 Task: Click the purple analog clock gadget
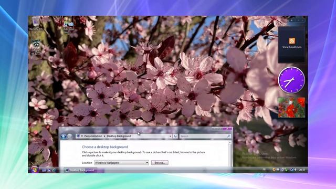(x=291, y=80)
